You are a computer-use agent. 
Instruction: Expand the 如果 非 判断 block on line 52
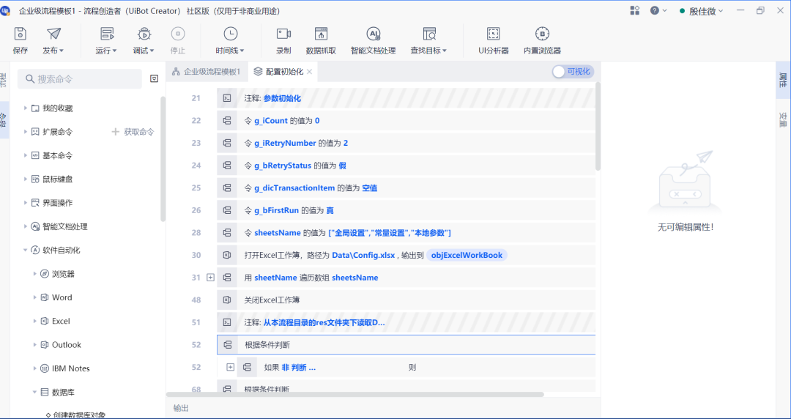tap(231, 368)
